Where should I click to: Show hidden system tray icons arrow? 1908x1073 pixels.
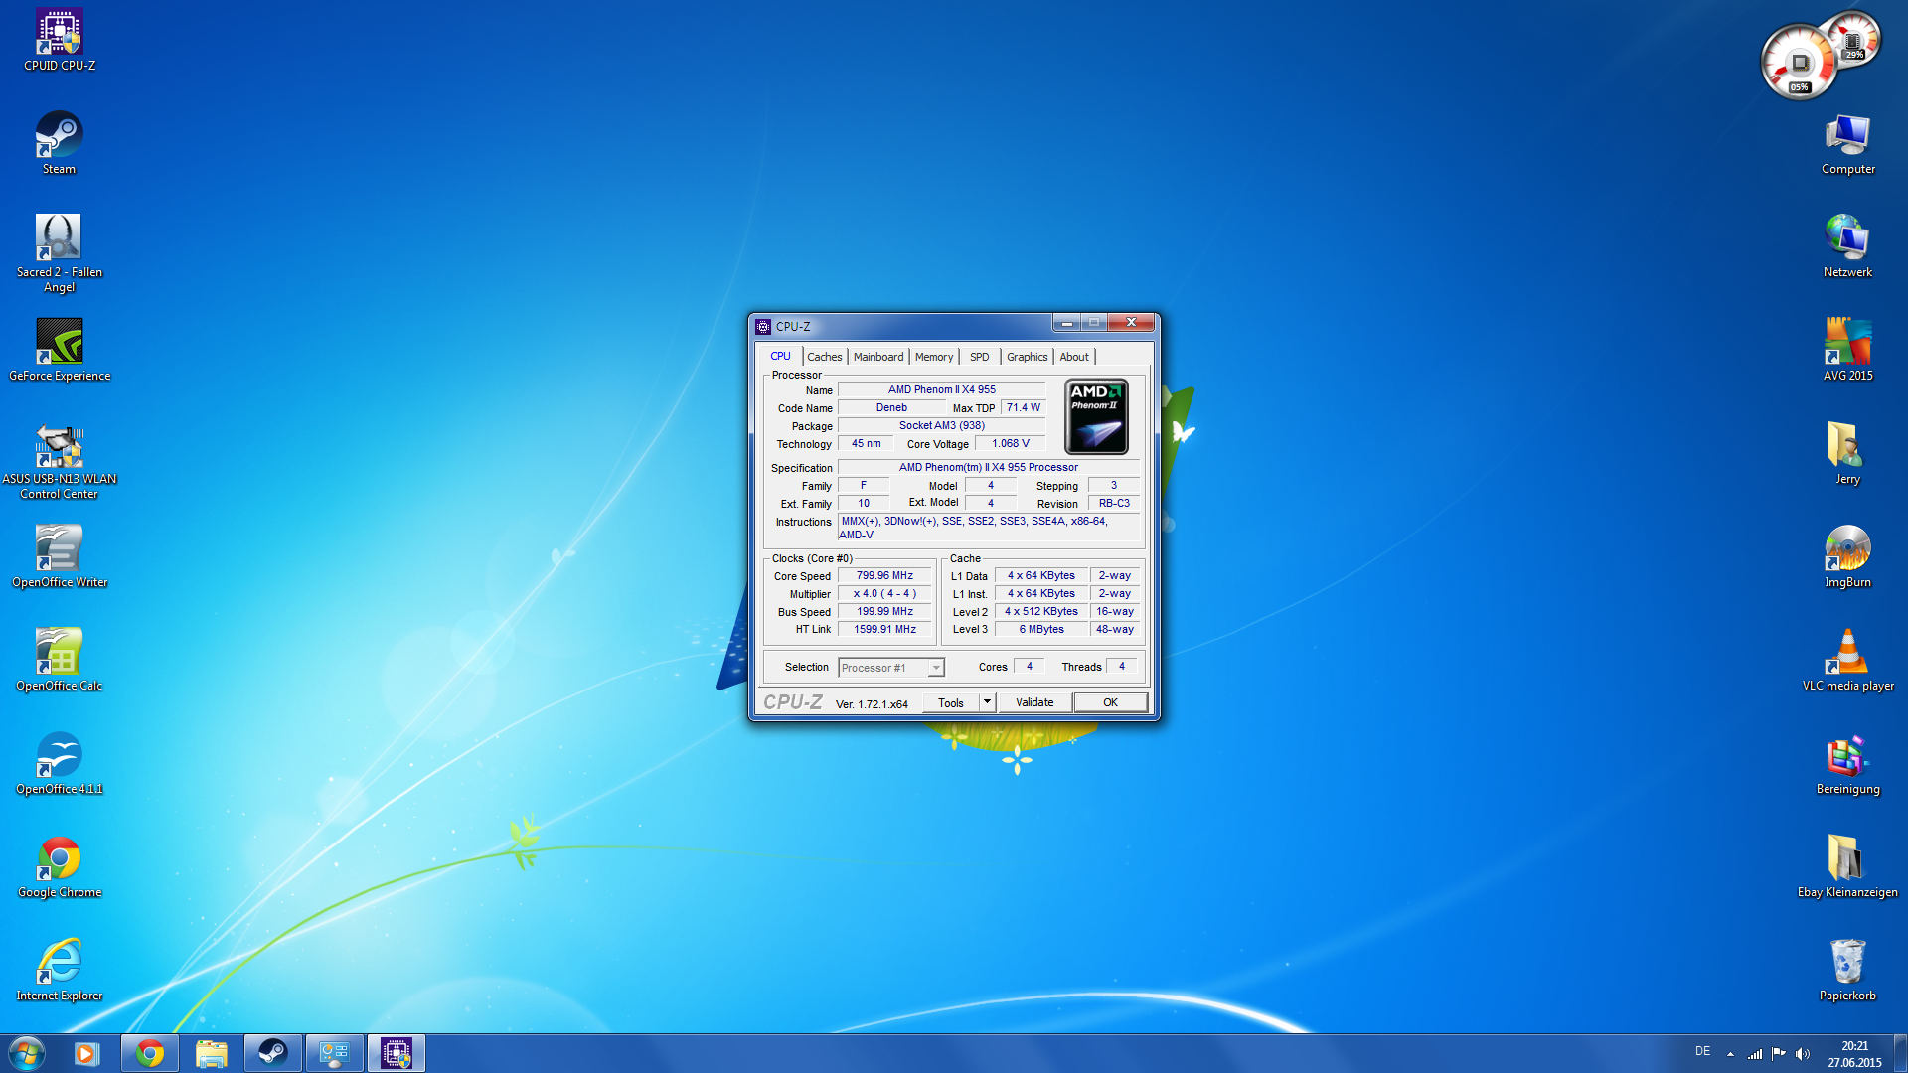(x=1730, y=1054)
